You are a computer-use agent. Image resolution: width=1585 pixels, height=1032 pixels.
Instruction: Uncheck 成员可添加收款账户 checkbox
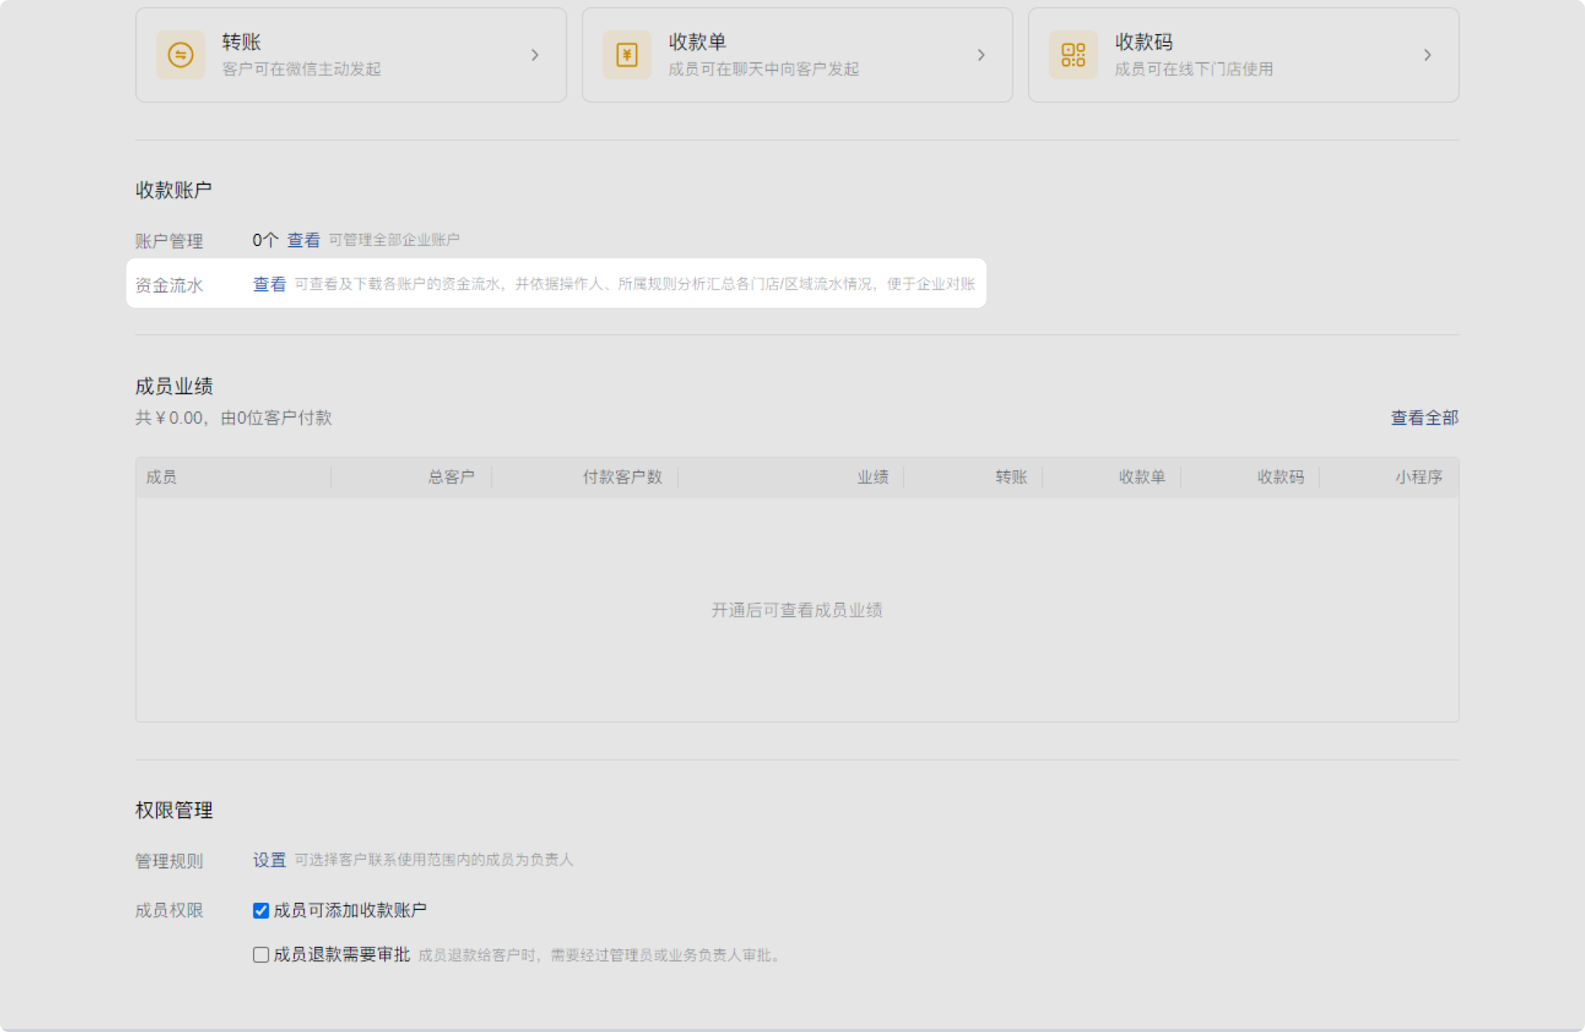261,910
